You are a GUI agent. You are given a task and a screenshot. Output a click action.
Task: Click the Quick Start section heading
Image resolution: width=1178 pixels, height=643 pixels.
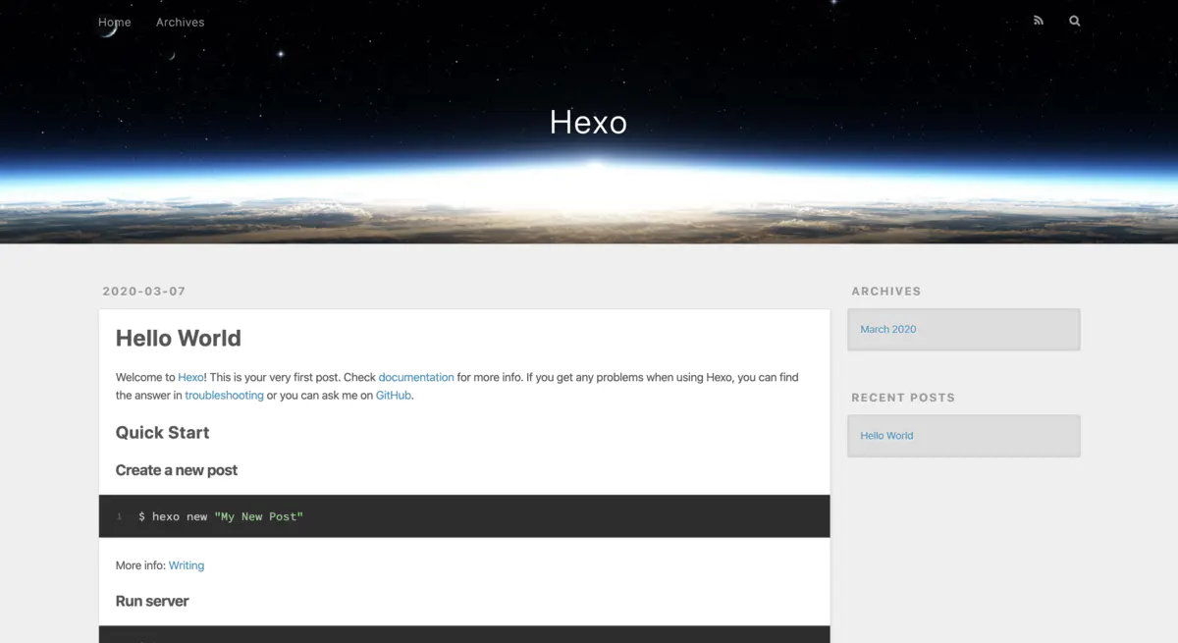pos(162,432)
